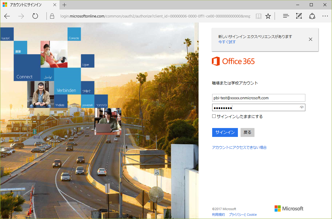Click the browser forward arrow
This screenshot has width=332, height=219.
[x=21, y=16]
